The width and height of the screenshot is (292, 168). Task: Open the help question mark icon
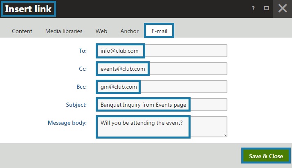(x=254, y=8)
